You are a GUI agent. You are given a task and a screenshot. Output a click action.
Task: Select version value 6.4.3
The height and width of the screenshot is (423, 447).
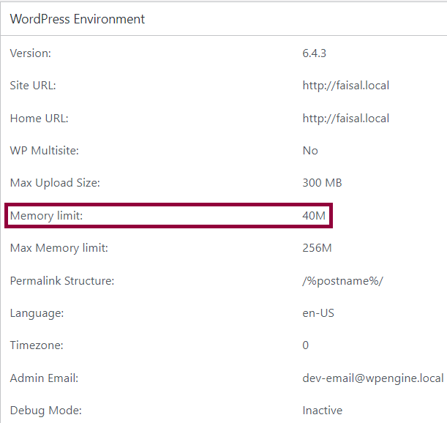pyautogui.click(x=314, y=53)
